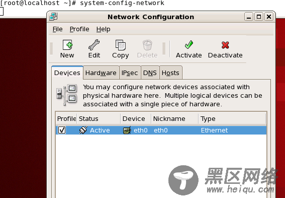Screen dimensions: 285x198
Task: Click the system-config-network command in terminal
Action: (122, 3)
